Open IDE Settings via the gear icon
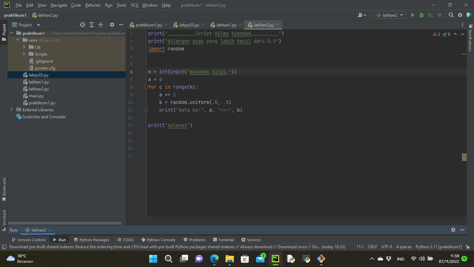 459,15
